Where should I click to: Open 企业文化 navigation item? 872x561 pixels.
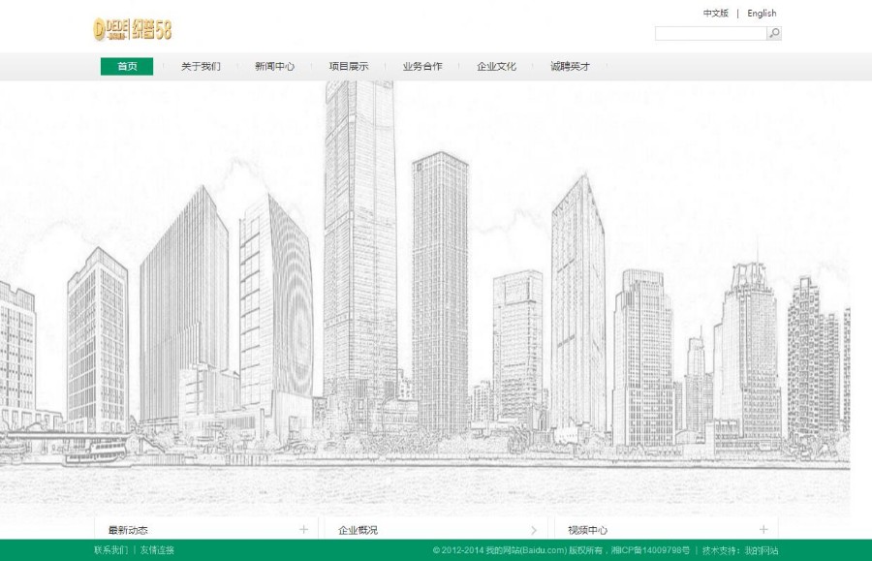(x=497, y=66)
